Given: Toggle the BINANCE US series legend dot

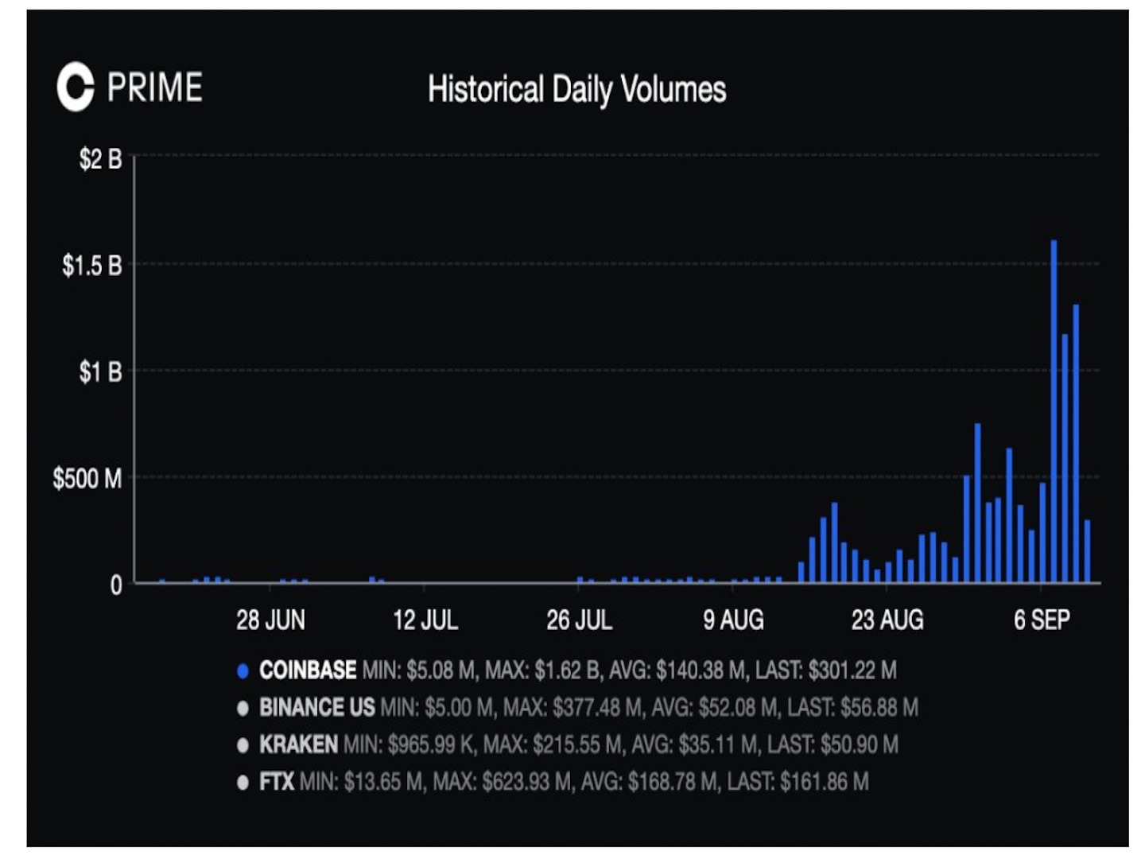Looking at the screenshot, I should point(243,708).
